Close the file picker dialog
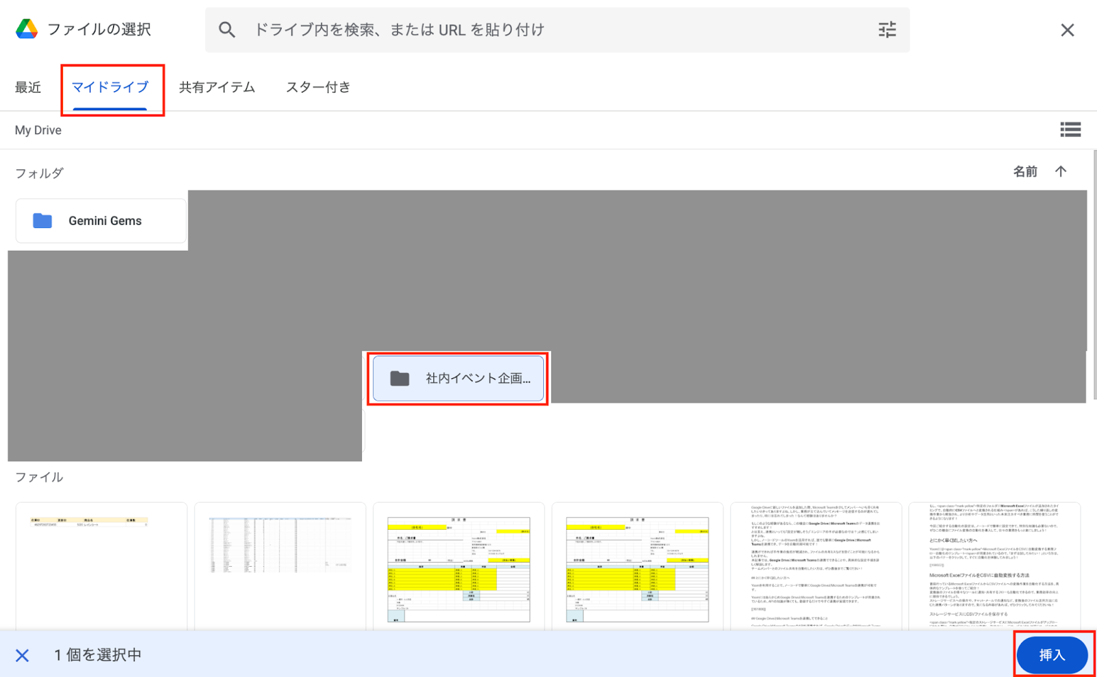1097x677 pixels. (1067, 30)
